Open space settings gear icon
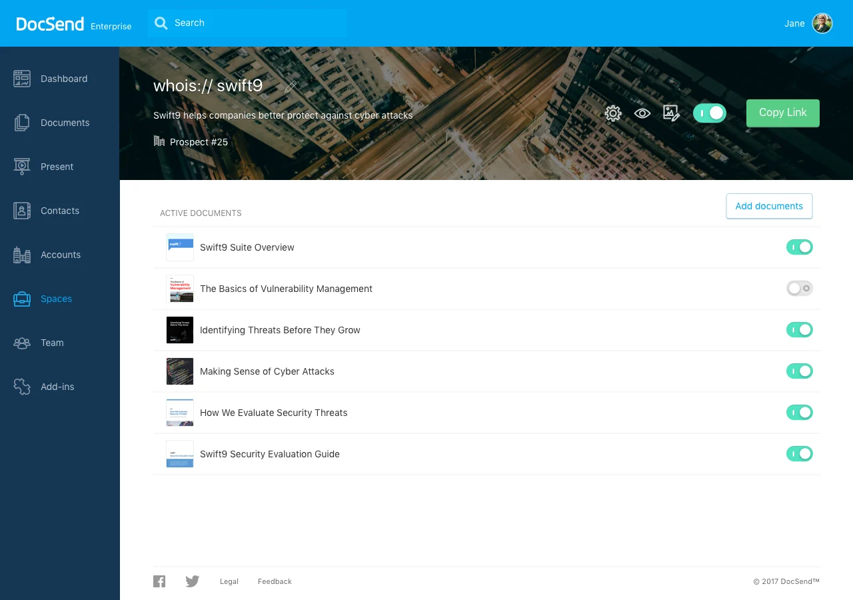Screen dimensions: 853x600 613,113
